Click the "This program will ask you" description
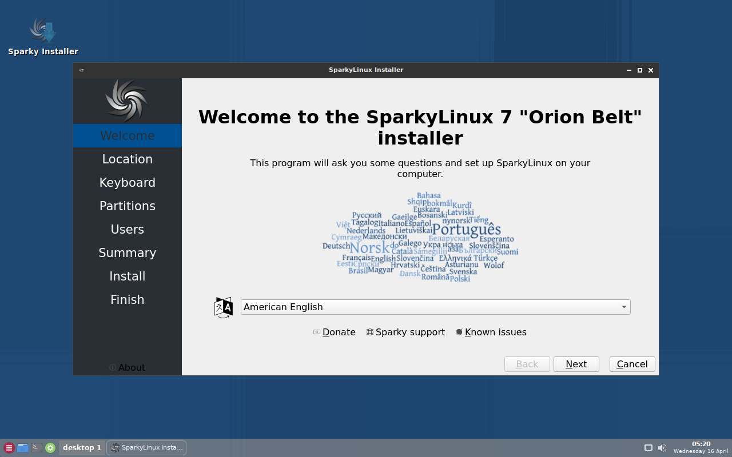The height and width of the screenshot is (457, 732). coord(420,169)
